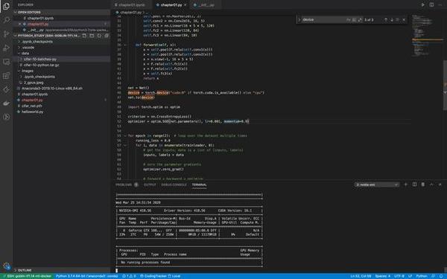The image size is (447, 279).
Task: Open the Extensions view
Action: (6, 75)
